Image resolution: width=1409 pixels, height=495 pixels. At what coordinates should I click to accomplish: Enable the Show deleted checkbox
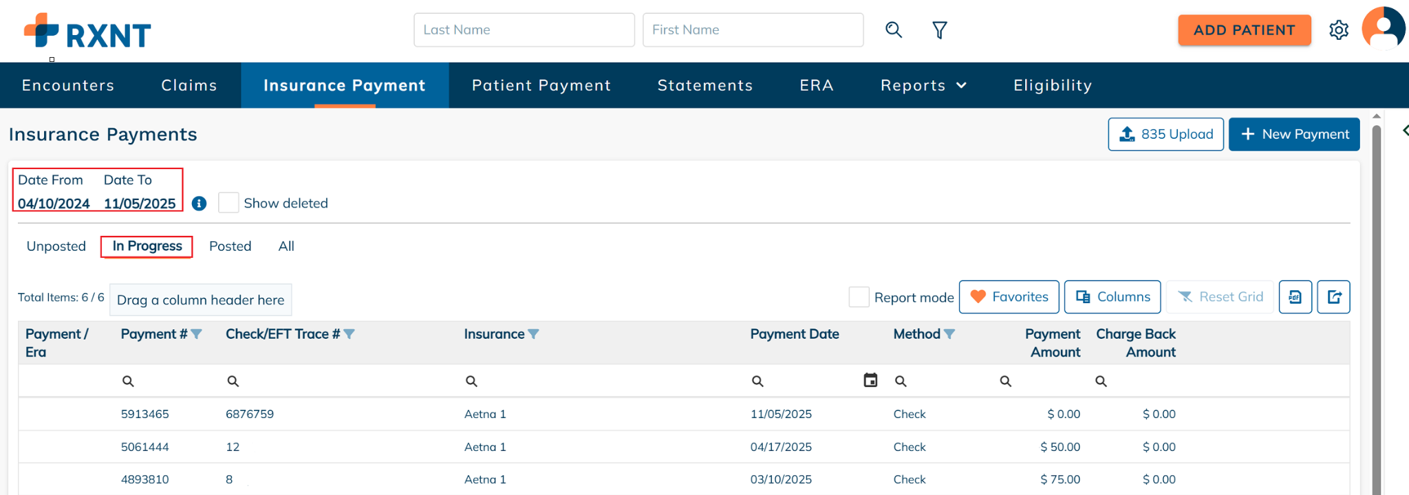[x=228, y=203]
